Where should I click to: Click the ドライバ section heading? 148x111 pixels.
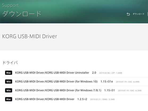10,63
